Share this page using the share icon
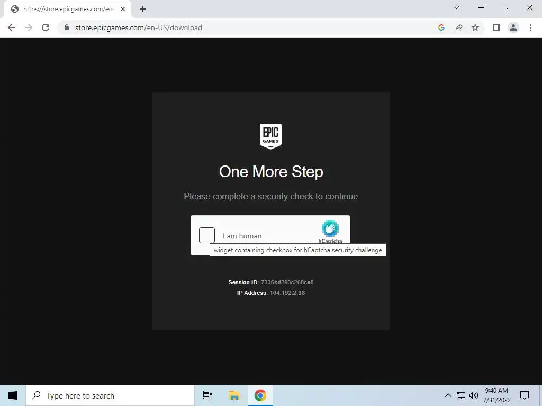 click(x=458, y=27)
